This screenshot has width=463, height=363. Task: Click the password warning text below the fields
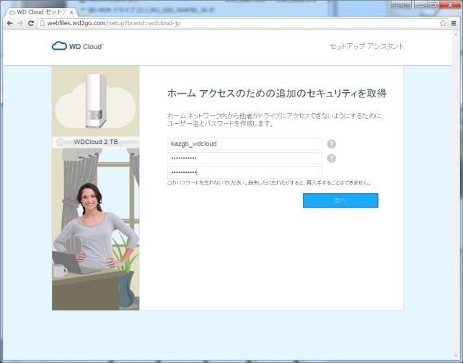[269, 183]
